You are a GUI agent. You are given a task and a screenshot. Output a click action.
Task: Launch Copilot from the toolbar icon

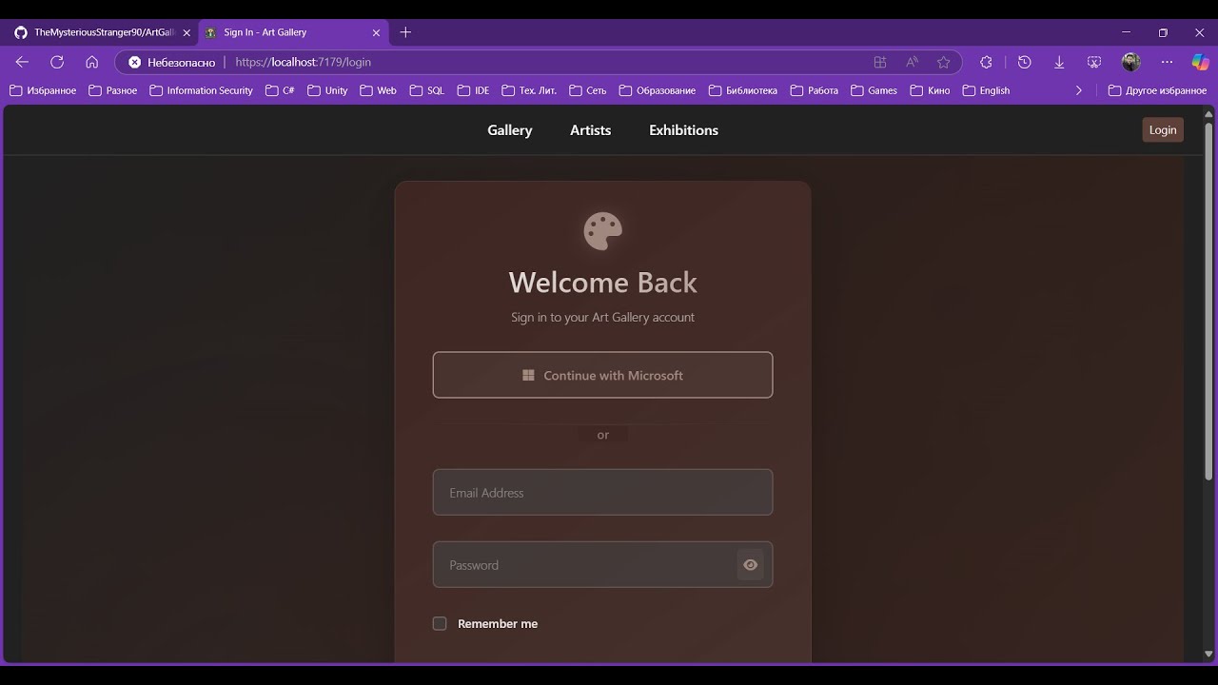point(1200,62)
